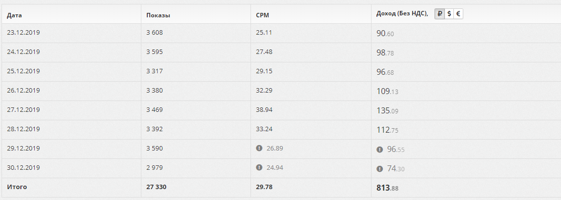Image resolution: width=561 pixels, height=200 pixels.
Task: Select the 27.12.2019 date cell
Action: coord(23,109)
